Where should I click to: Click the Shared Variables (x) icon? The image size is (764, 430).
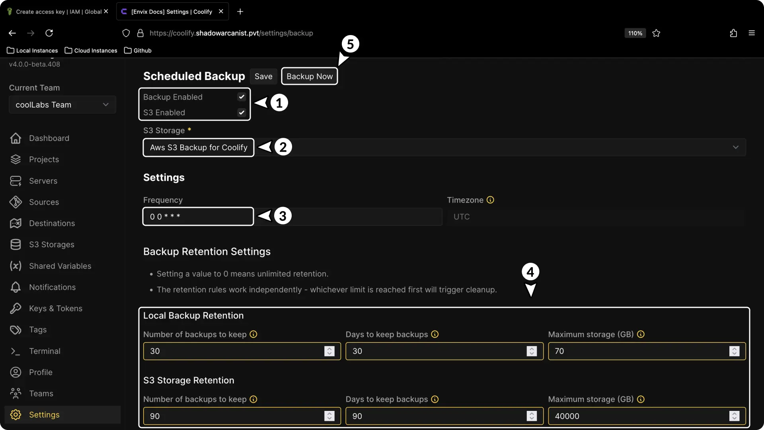pos(15,266)
